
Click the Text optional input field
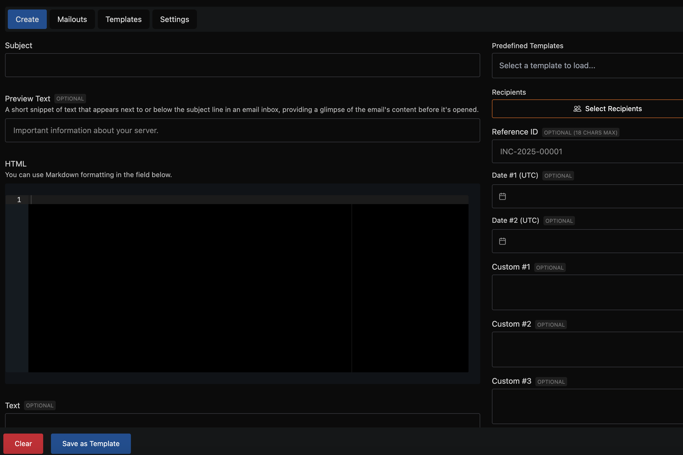pos(242,420)
